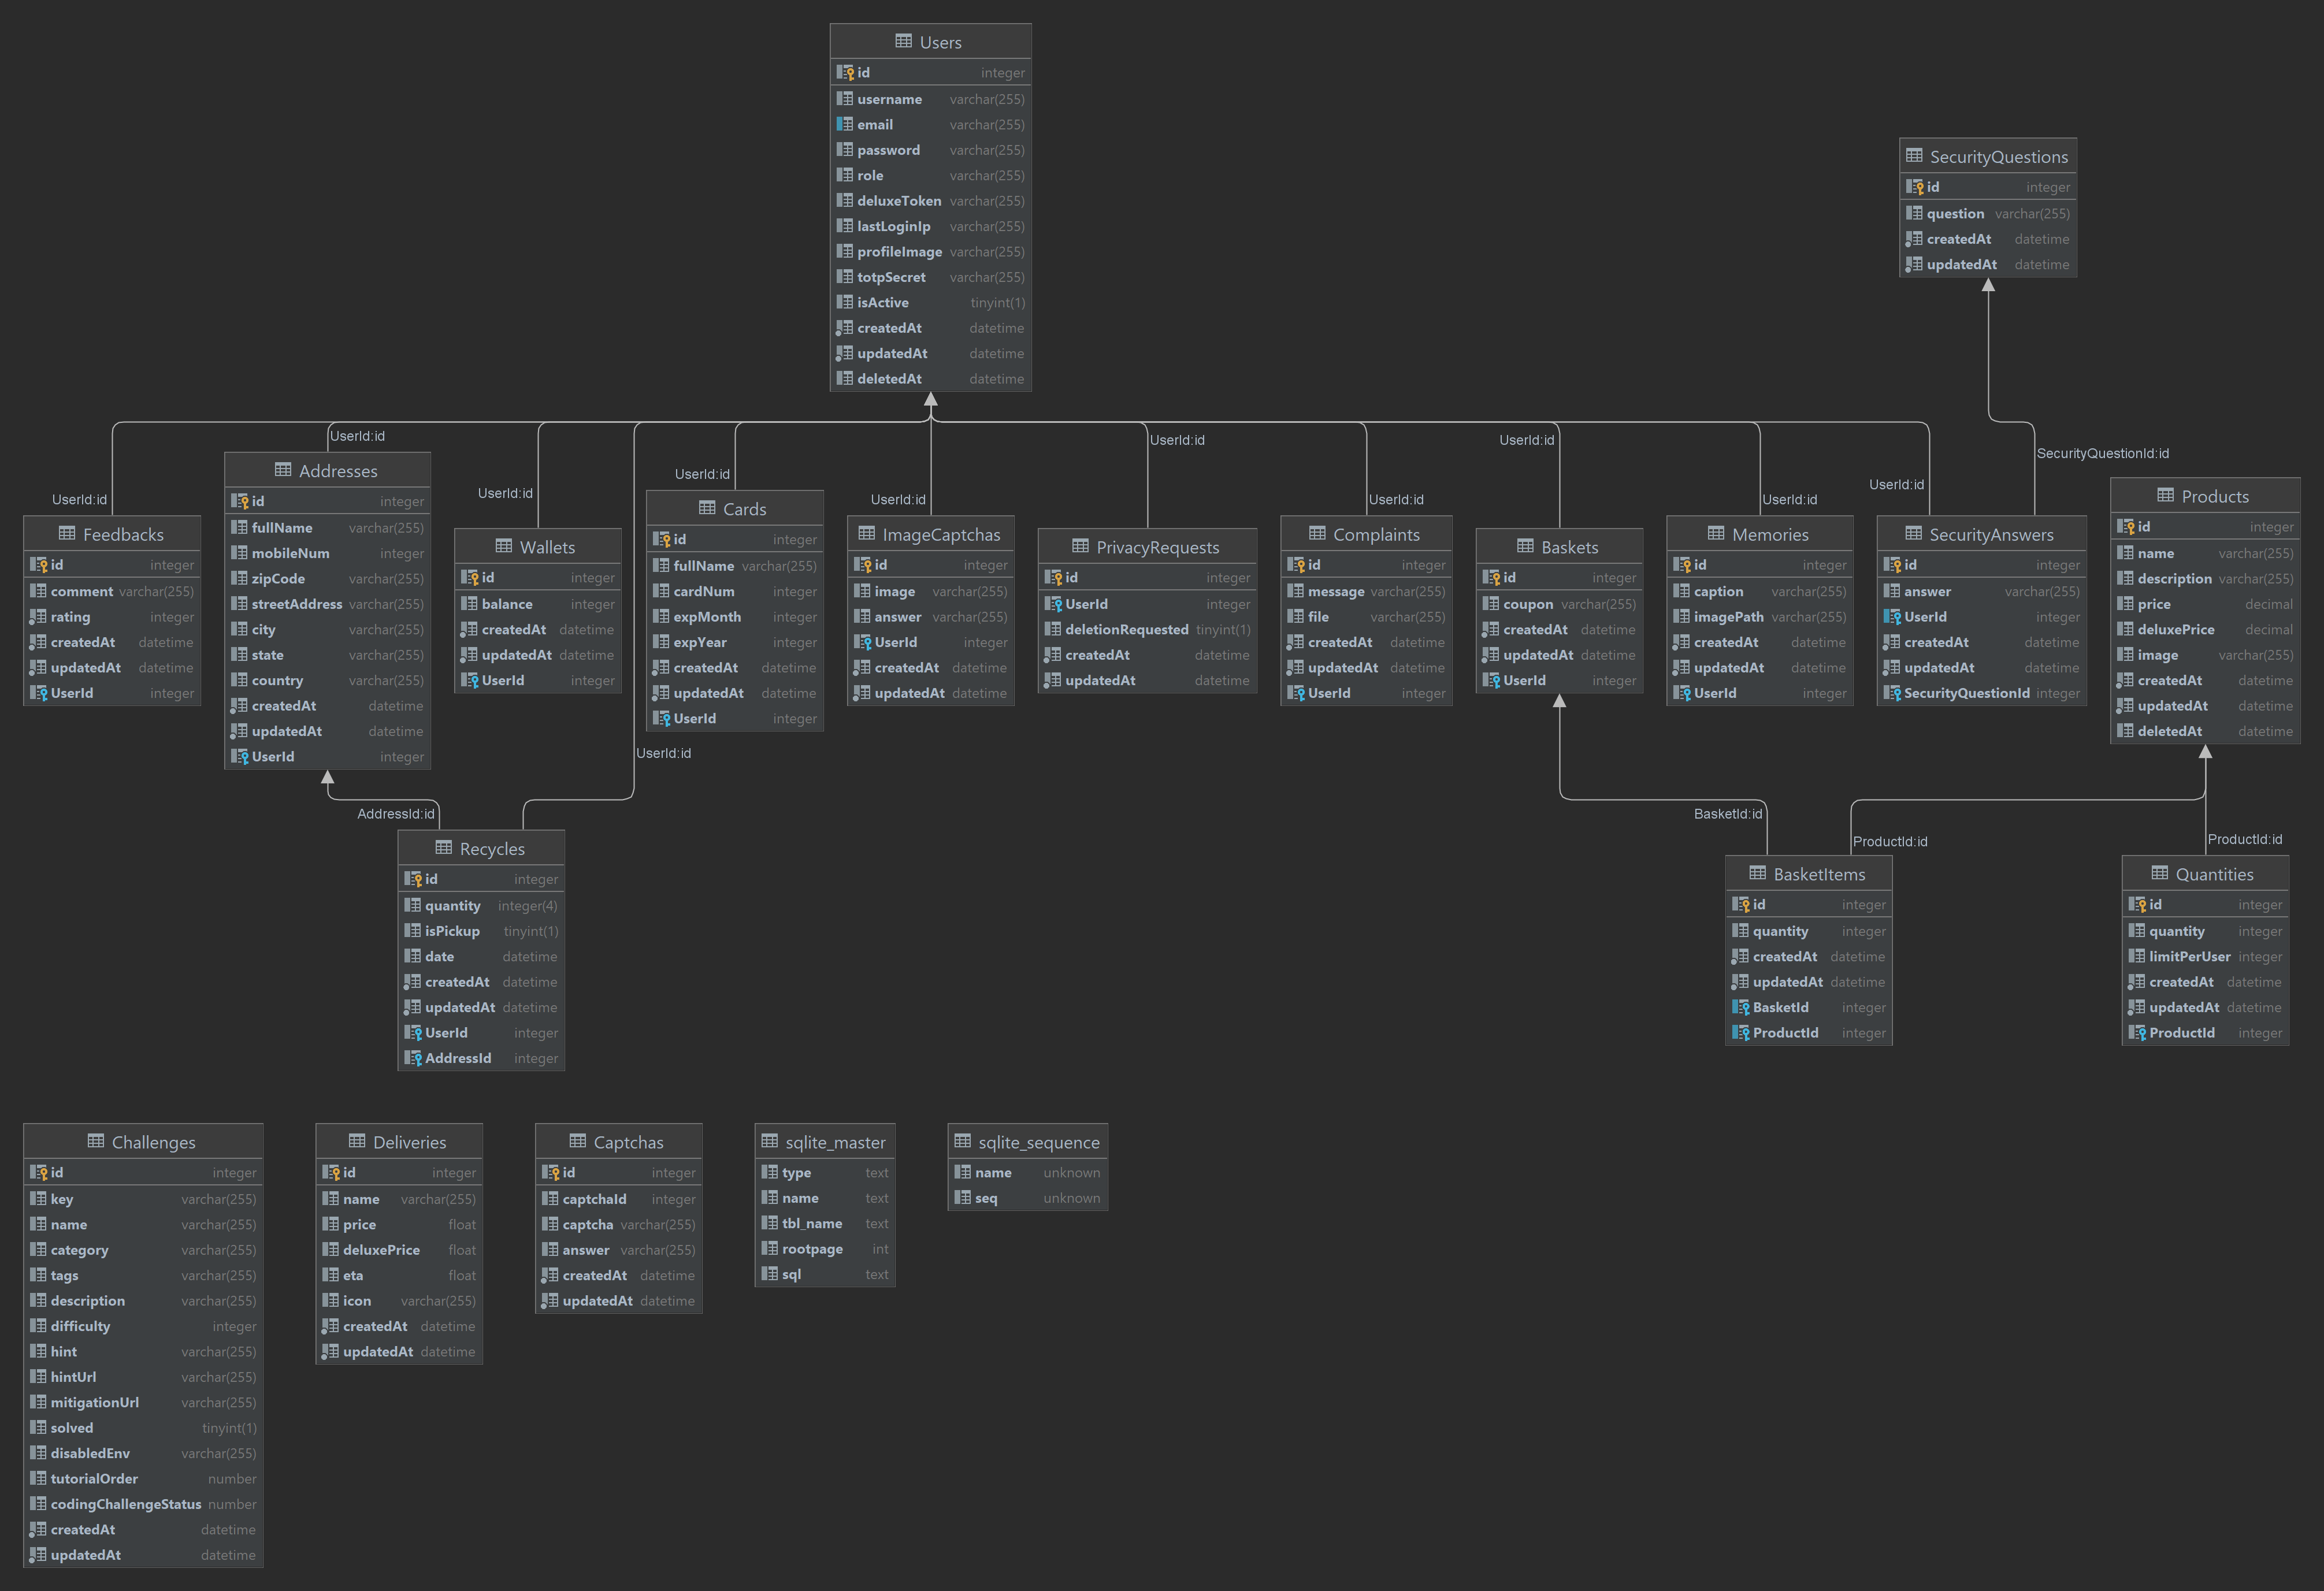Click the table icon beside the BasketItems title
The height and width of the screenshot is (1591, 2324).
[x=1757, y=873]
